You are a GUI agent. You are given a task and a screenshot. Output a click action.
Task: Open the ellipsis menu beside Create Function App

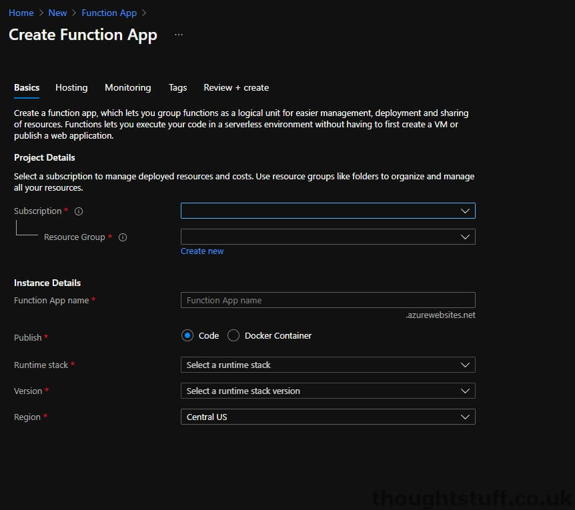pyautogui.click(x=179, y=35)
